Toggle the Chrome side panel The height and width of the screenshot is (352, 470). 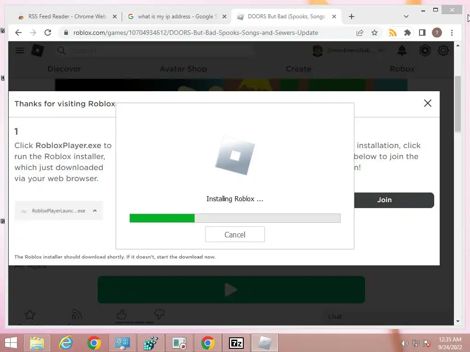pos(422,33)
